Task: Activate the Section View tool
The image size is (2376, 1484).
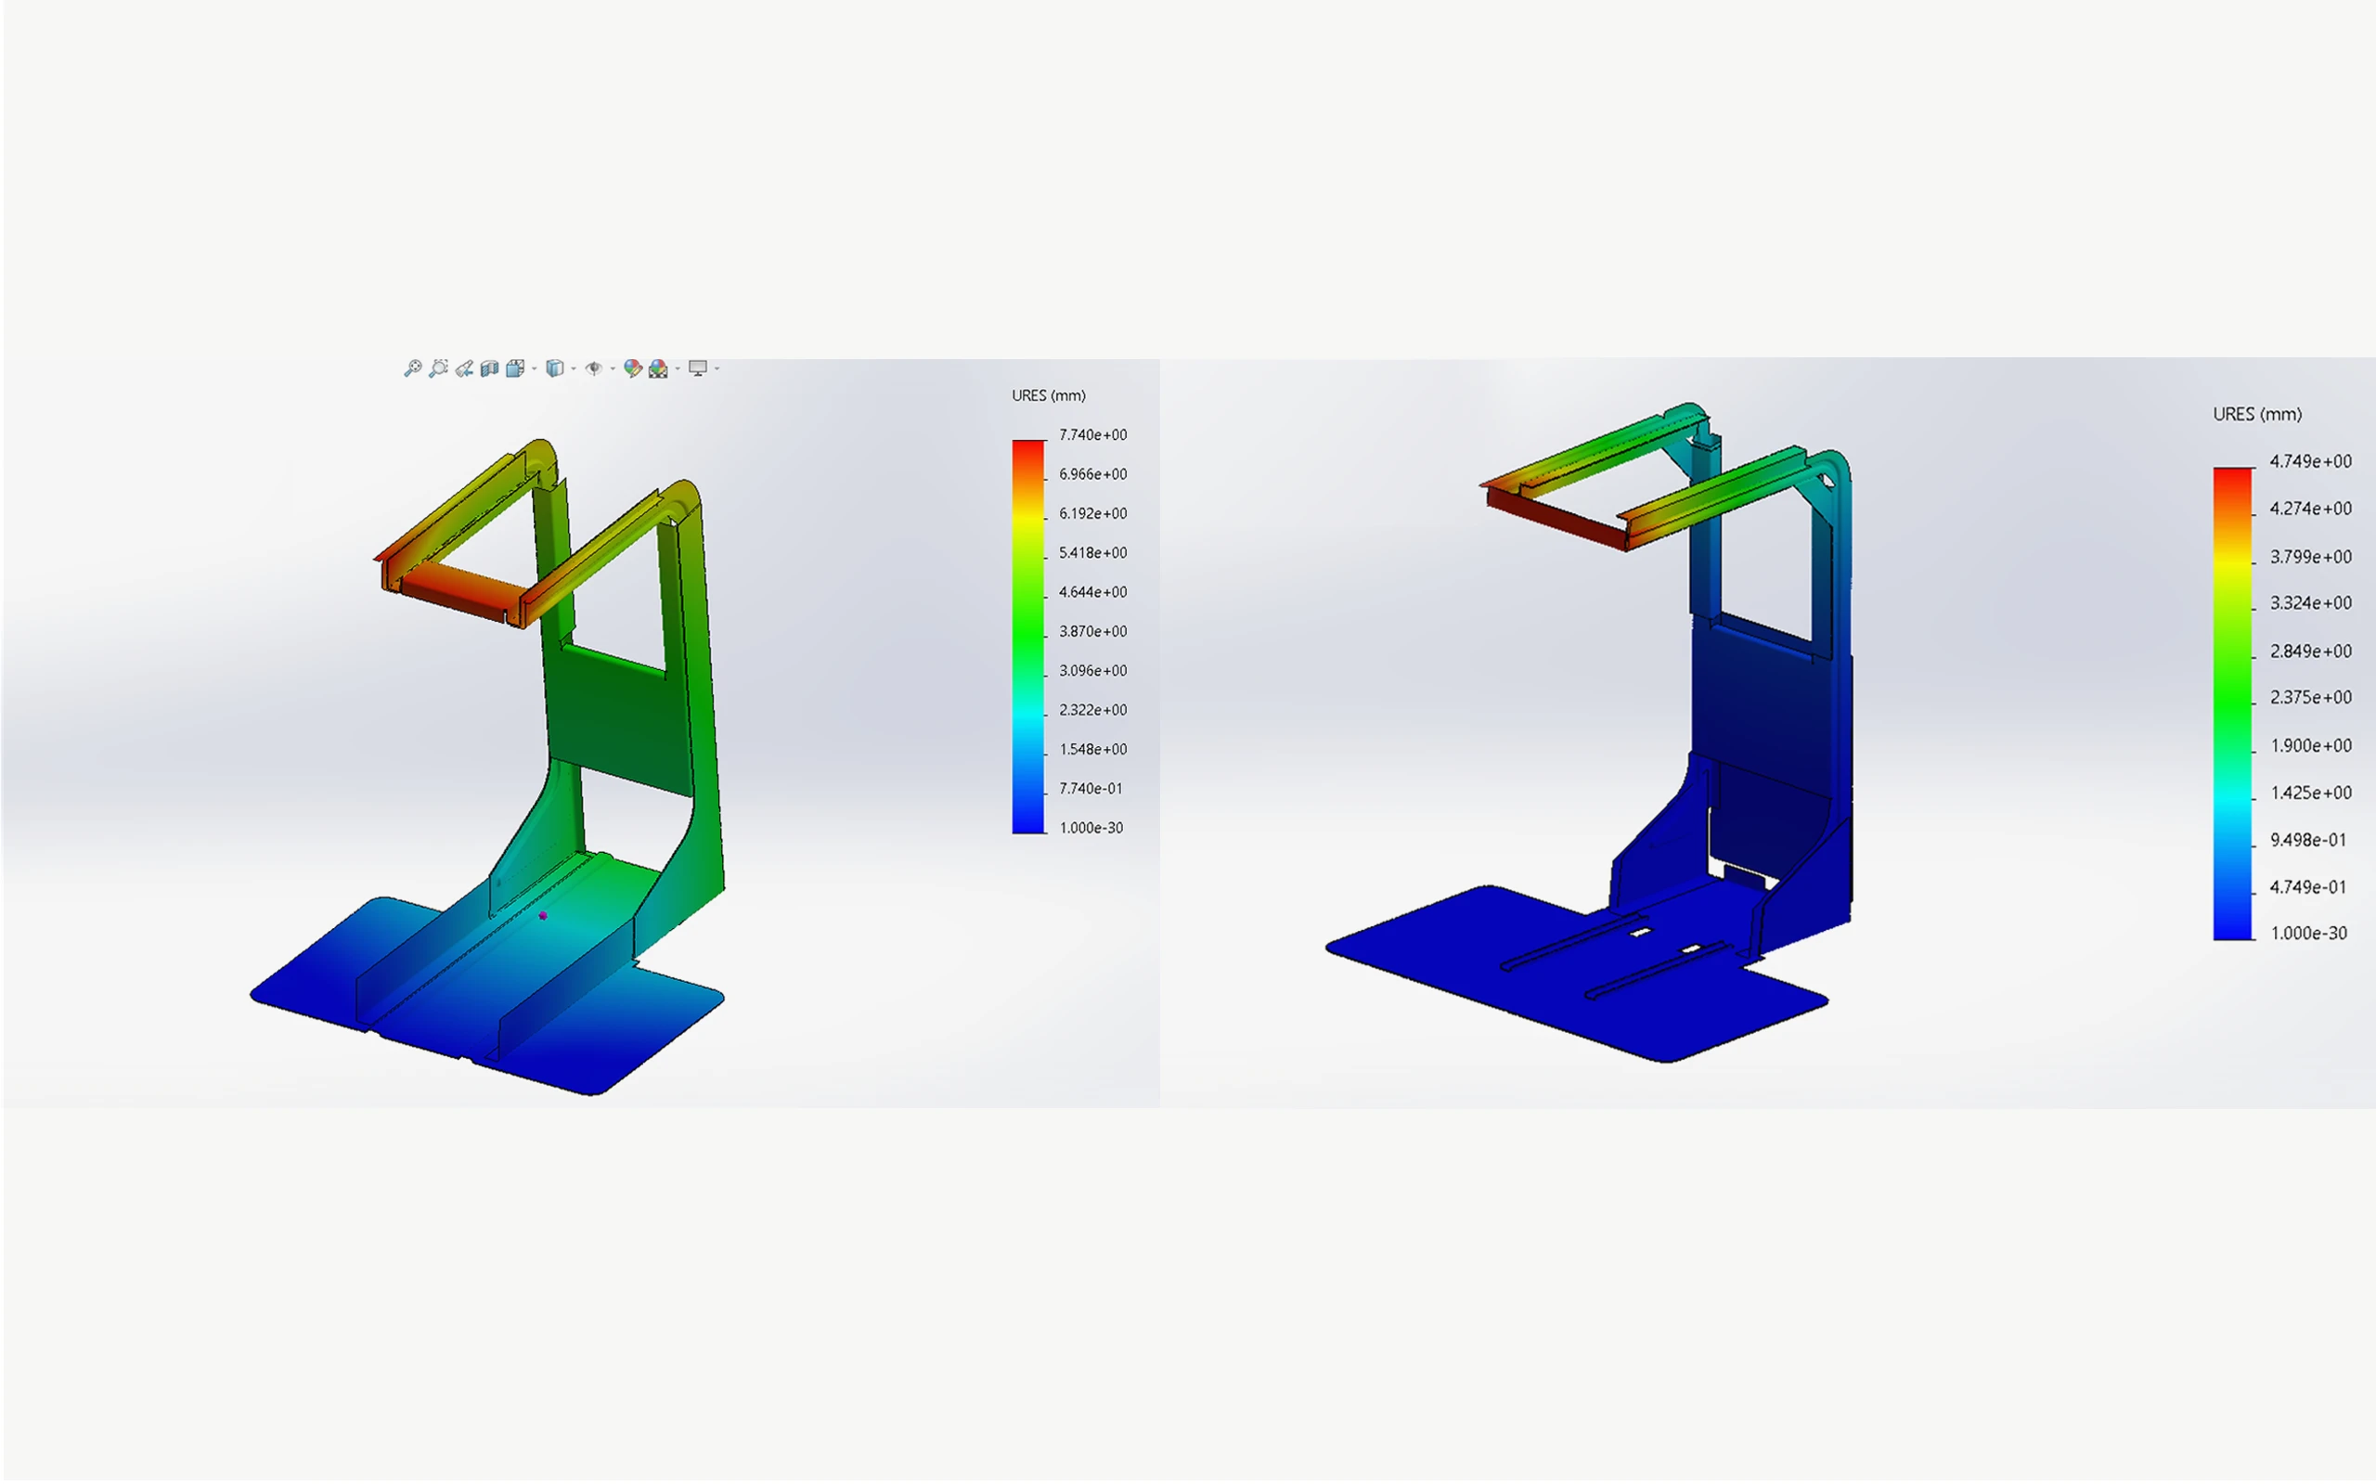Action: [489, 368]
